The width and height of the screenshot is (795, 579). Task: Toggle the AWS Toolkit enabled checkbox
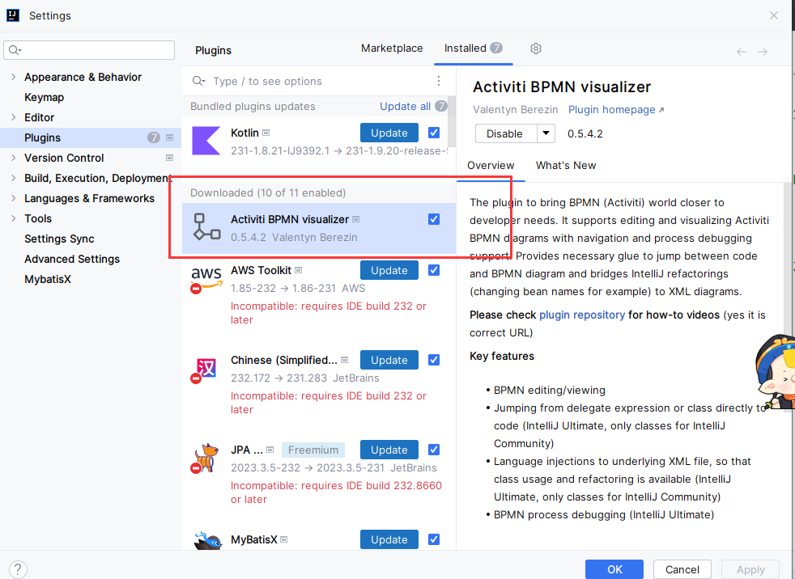[434, 270]
